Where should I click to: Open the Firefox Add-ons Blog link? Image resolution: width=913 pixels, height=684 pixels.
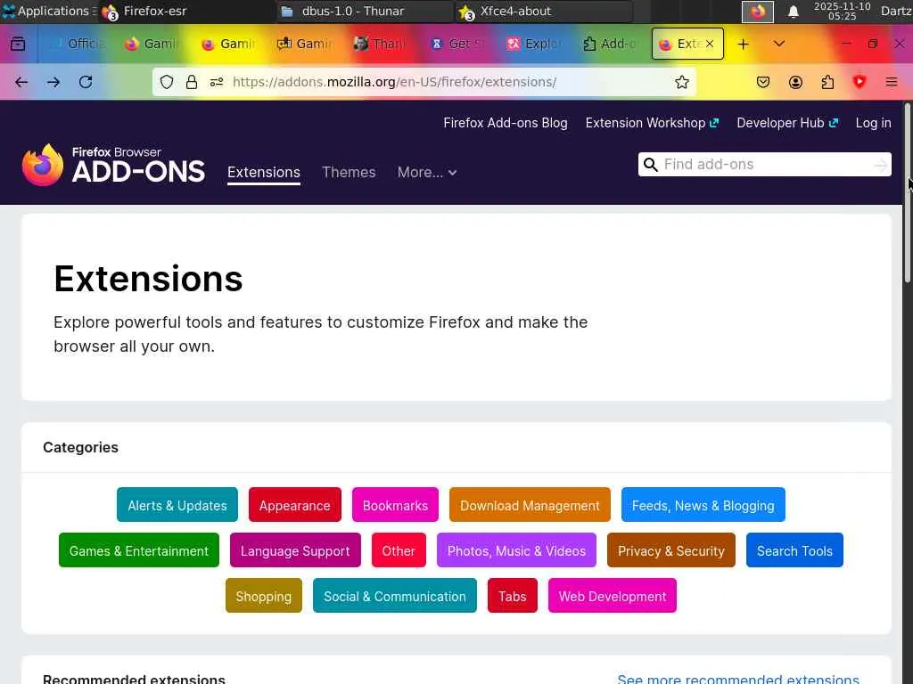pyautogui.click(x=506, y=123)
